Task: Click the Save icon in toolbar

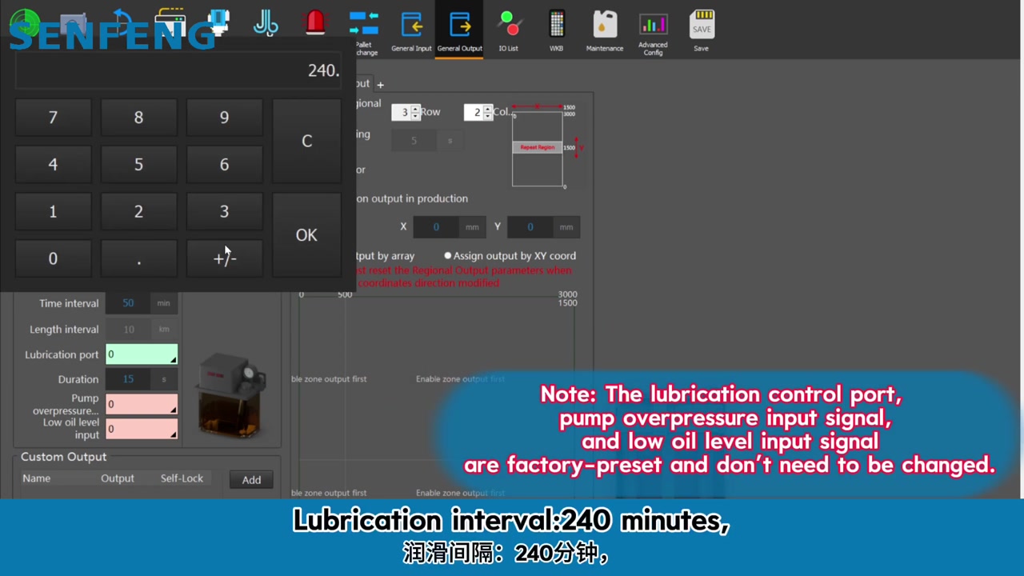Action: (701, 30)
